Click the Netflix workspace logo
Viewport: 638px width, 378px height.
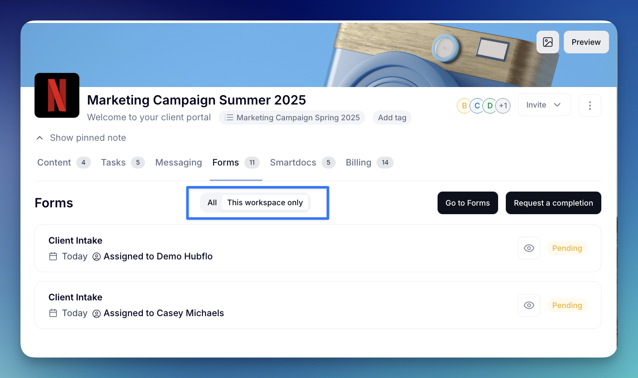pos(57,95)
